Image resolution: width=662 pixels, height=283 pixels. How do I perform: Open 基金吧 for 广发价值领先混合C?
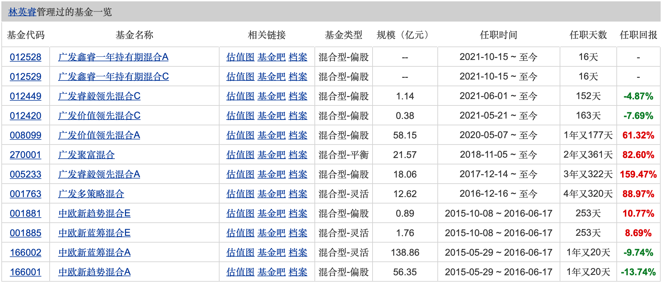tap(271, 116)
